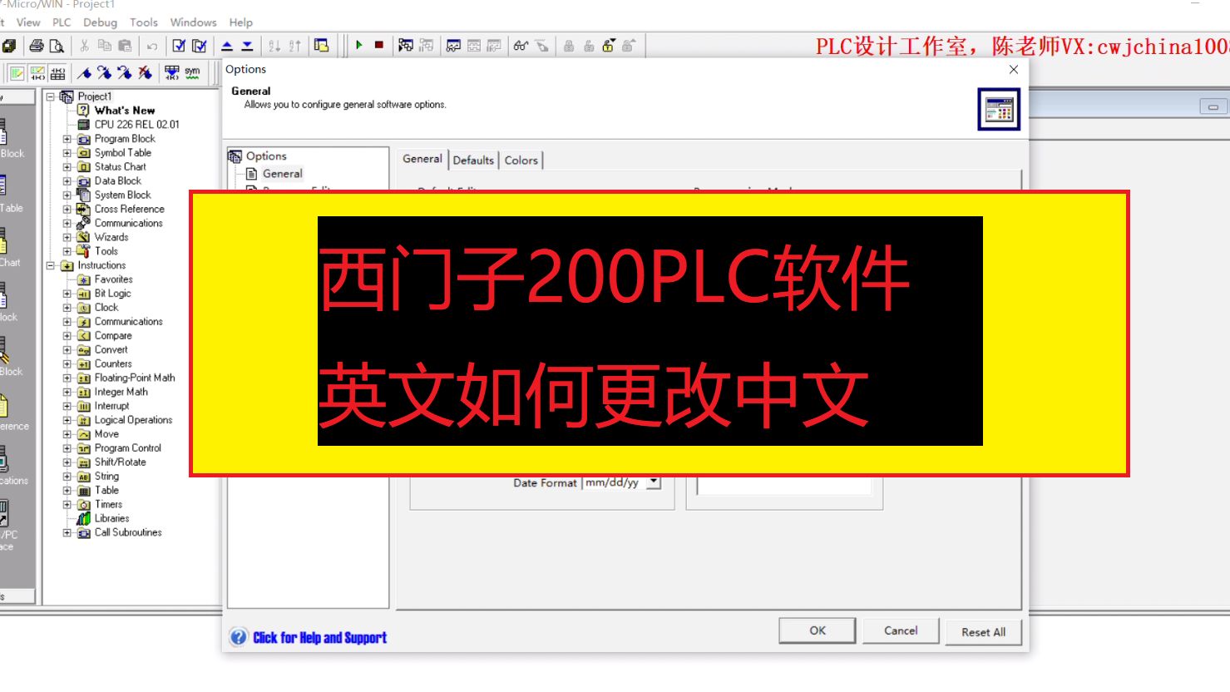
Task: Click the red STOP square icon
Action: pos(379,45)
